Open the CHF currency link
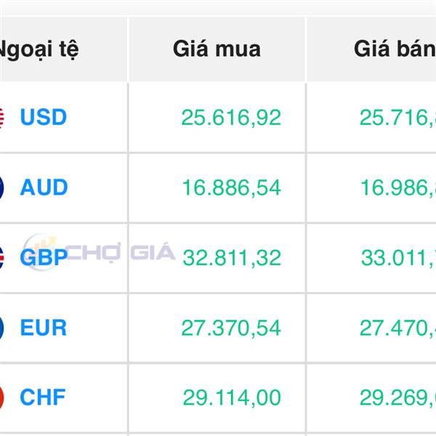 [43, 397]
